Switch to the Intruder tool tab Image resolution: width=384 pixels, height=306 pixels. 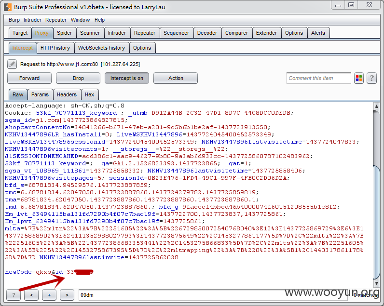pyautogui.click(x=117, y=33)
